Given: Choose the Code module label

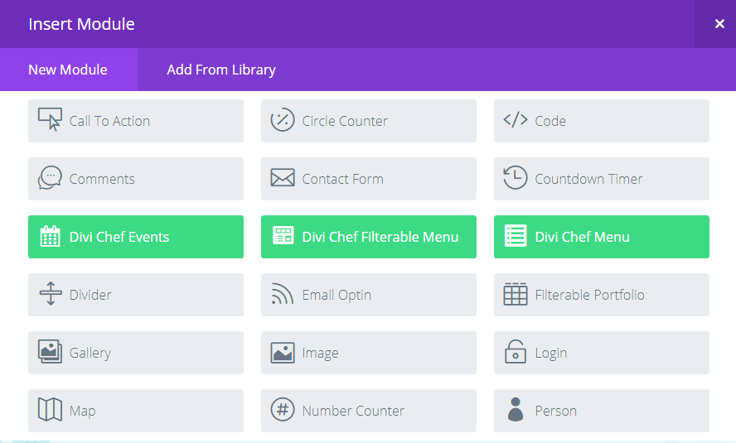Looking at the screenshot, I should (550, 121).
